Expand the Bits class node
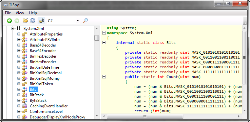250x122 pixels. coord(19,89)
